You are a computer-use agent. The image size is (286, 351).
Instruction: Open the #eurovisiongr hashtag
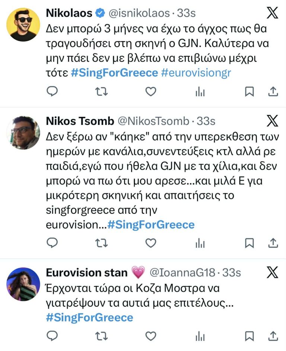point(196,73)
